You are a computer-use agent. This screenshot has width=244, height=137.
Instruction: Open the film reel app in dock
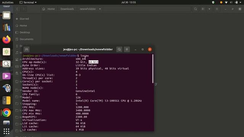(x=6, y=88)
